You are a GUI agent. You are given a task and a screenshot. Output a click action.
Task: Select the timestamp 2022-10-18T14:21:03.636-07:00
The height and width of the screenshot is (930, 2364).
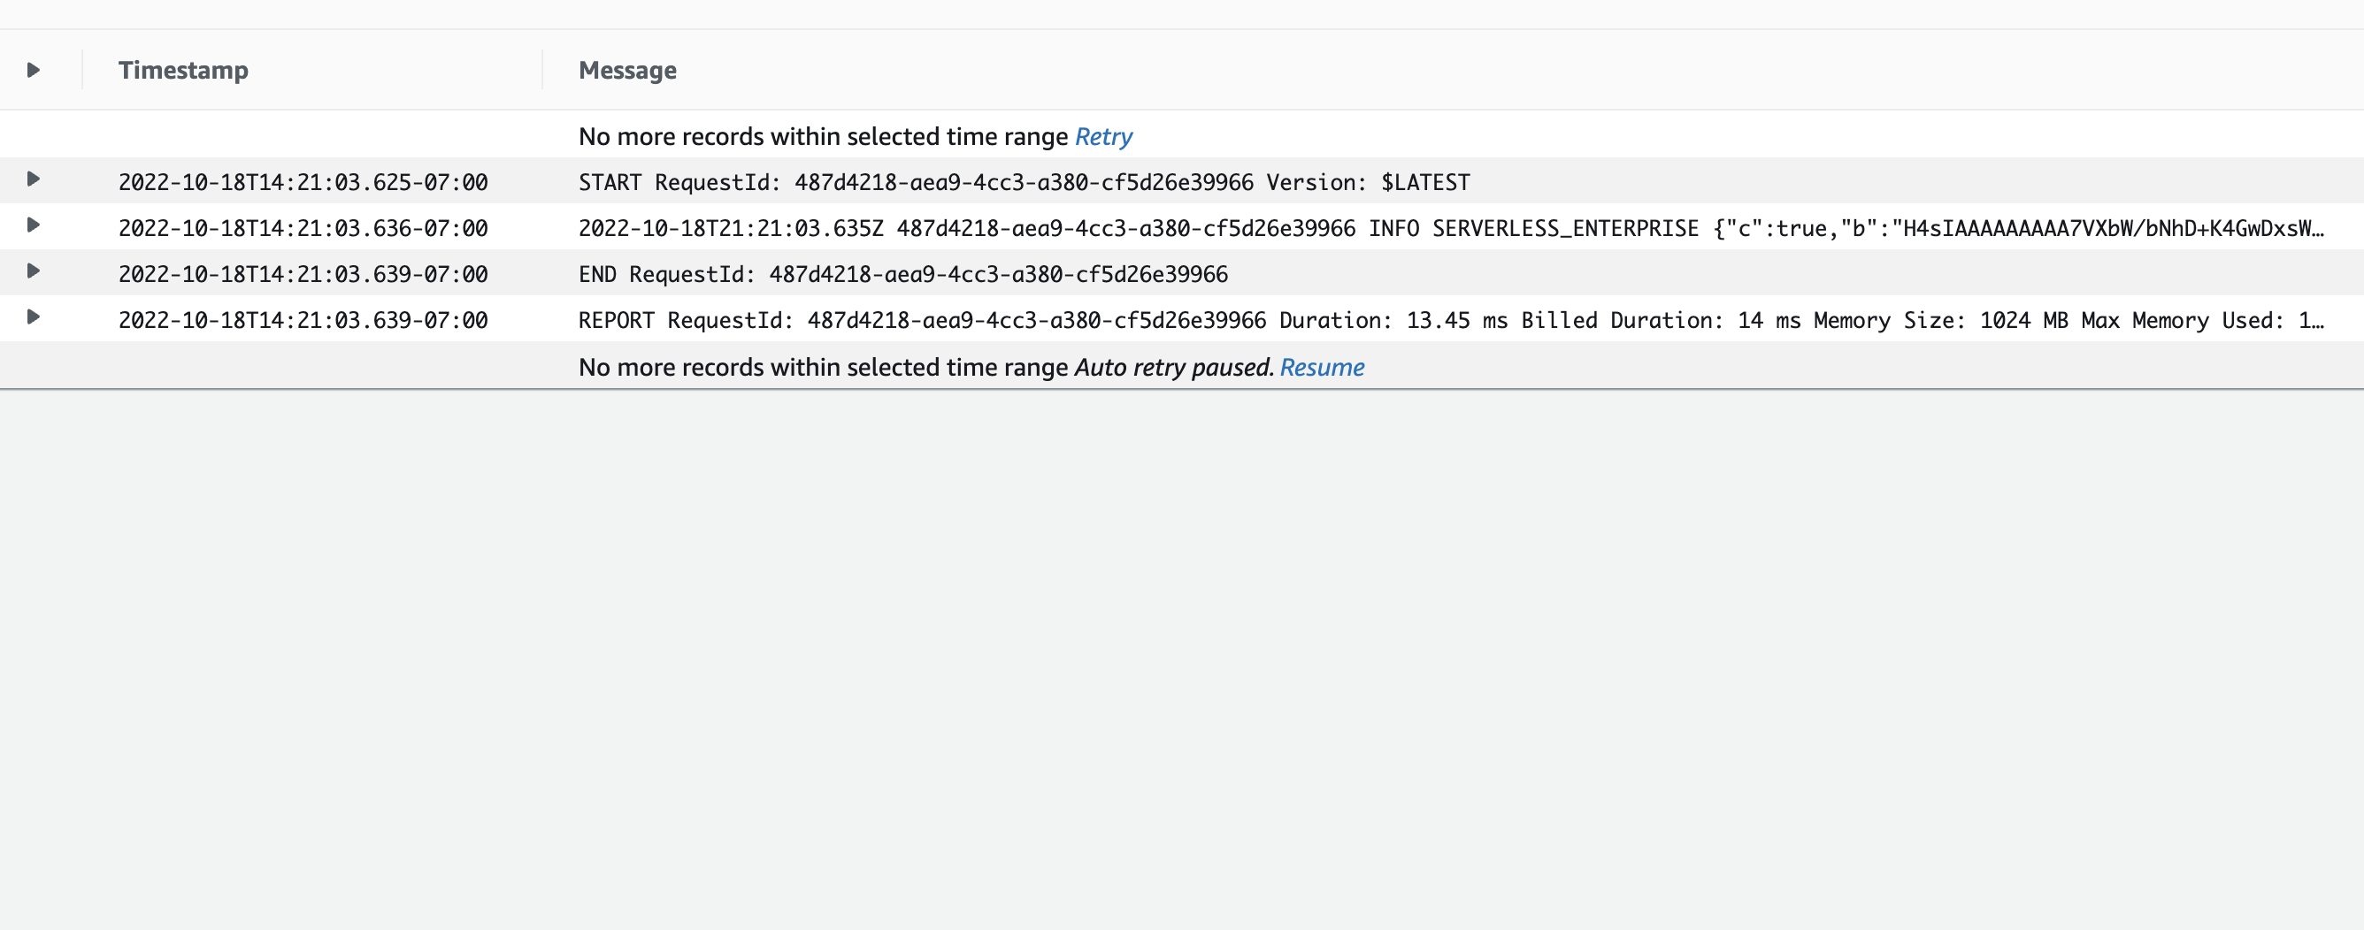tap(303, 226)
